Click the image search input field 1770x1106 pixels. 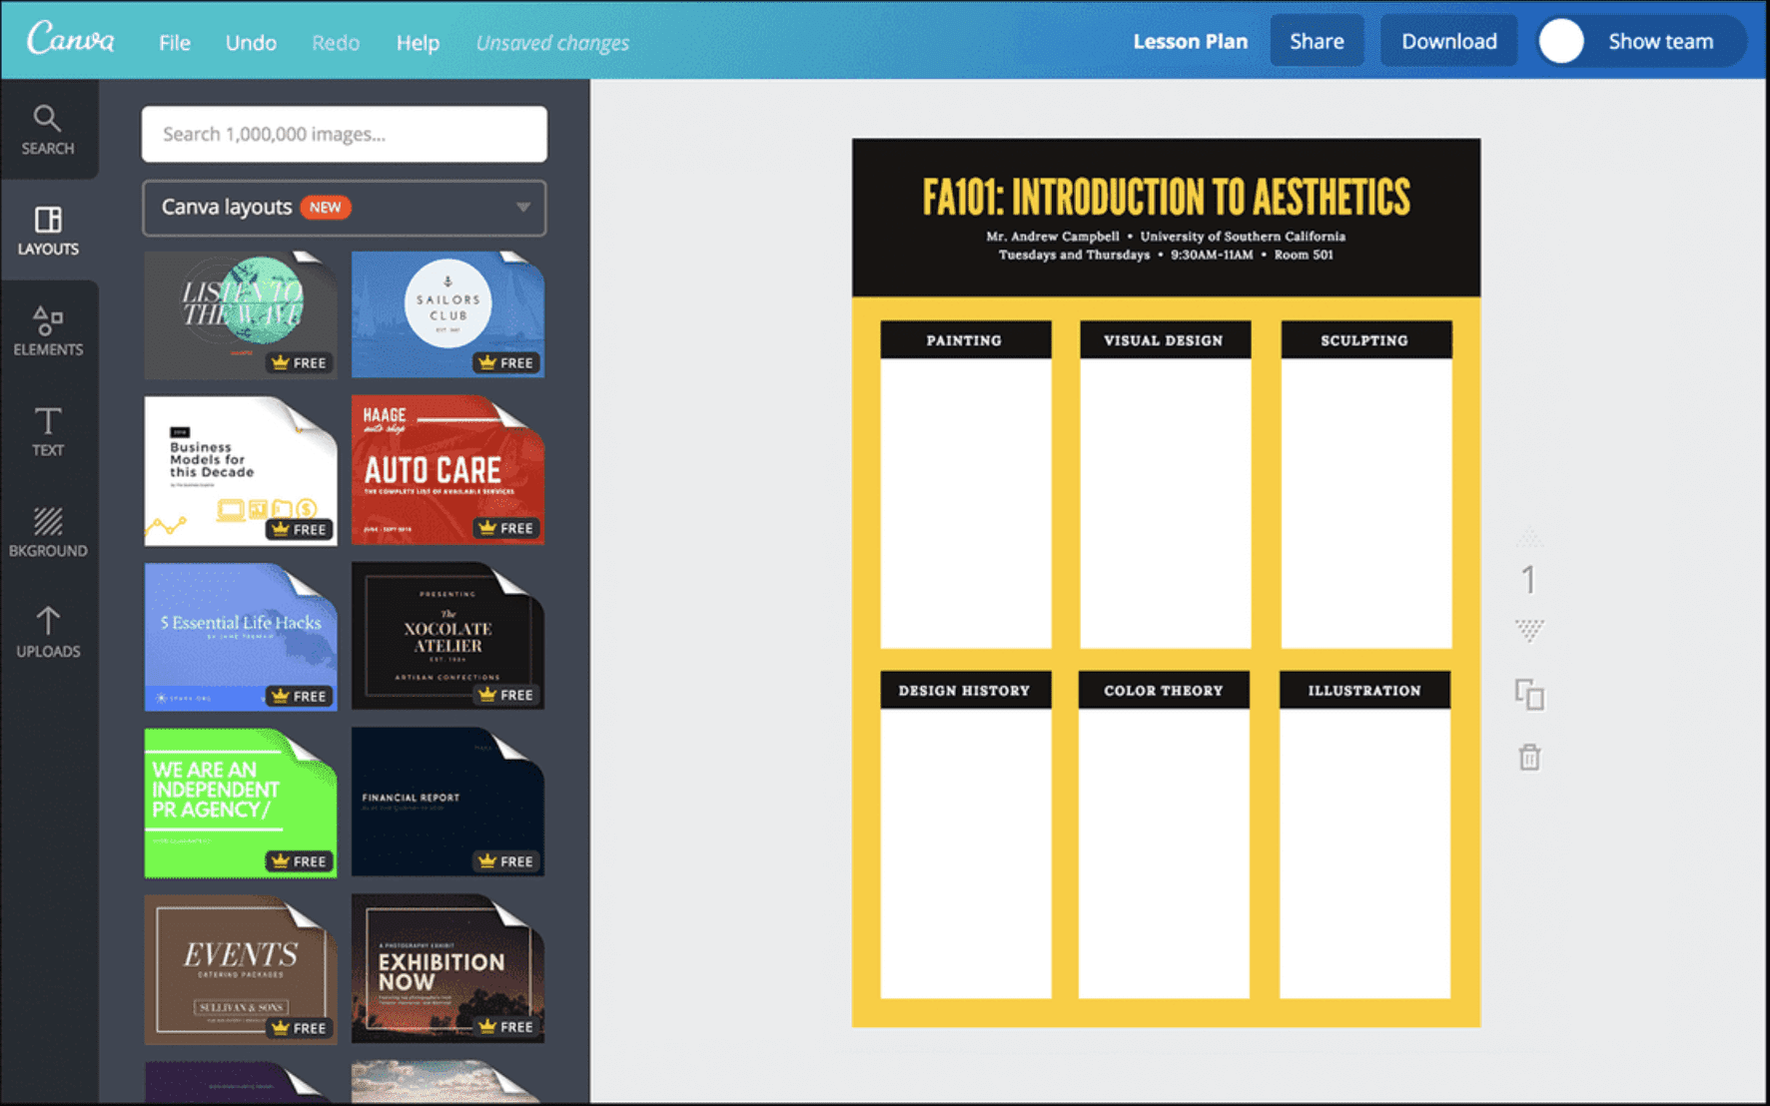pyautogui.click(x=345, y=134)
